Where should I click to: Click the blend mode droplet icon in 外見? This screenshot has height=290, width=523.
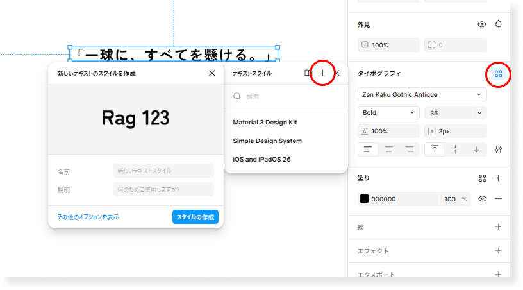point(498,24)
